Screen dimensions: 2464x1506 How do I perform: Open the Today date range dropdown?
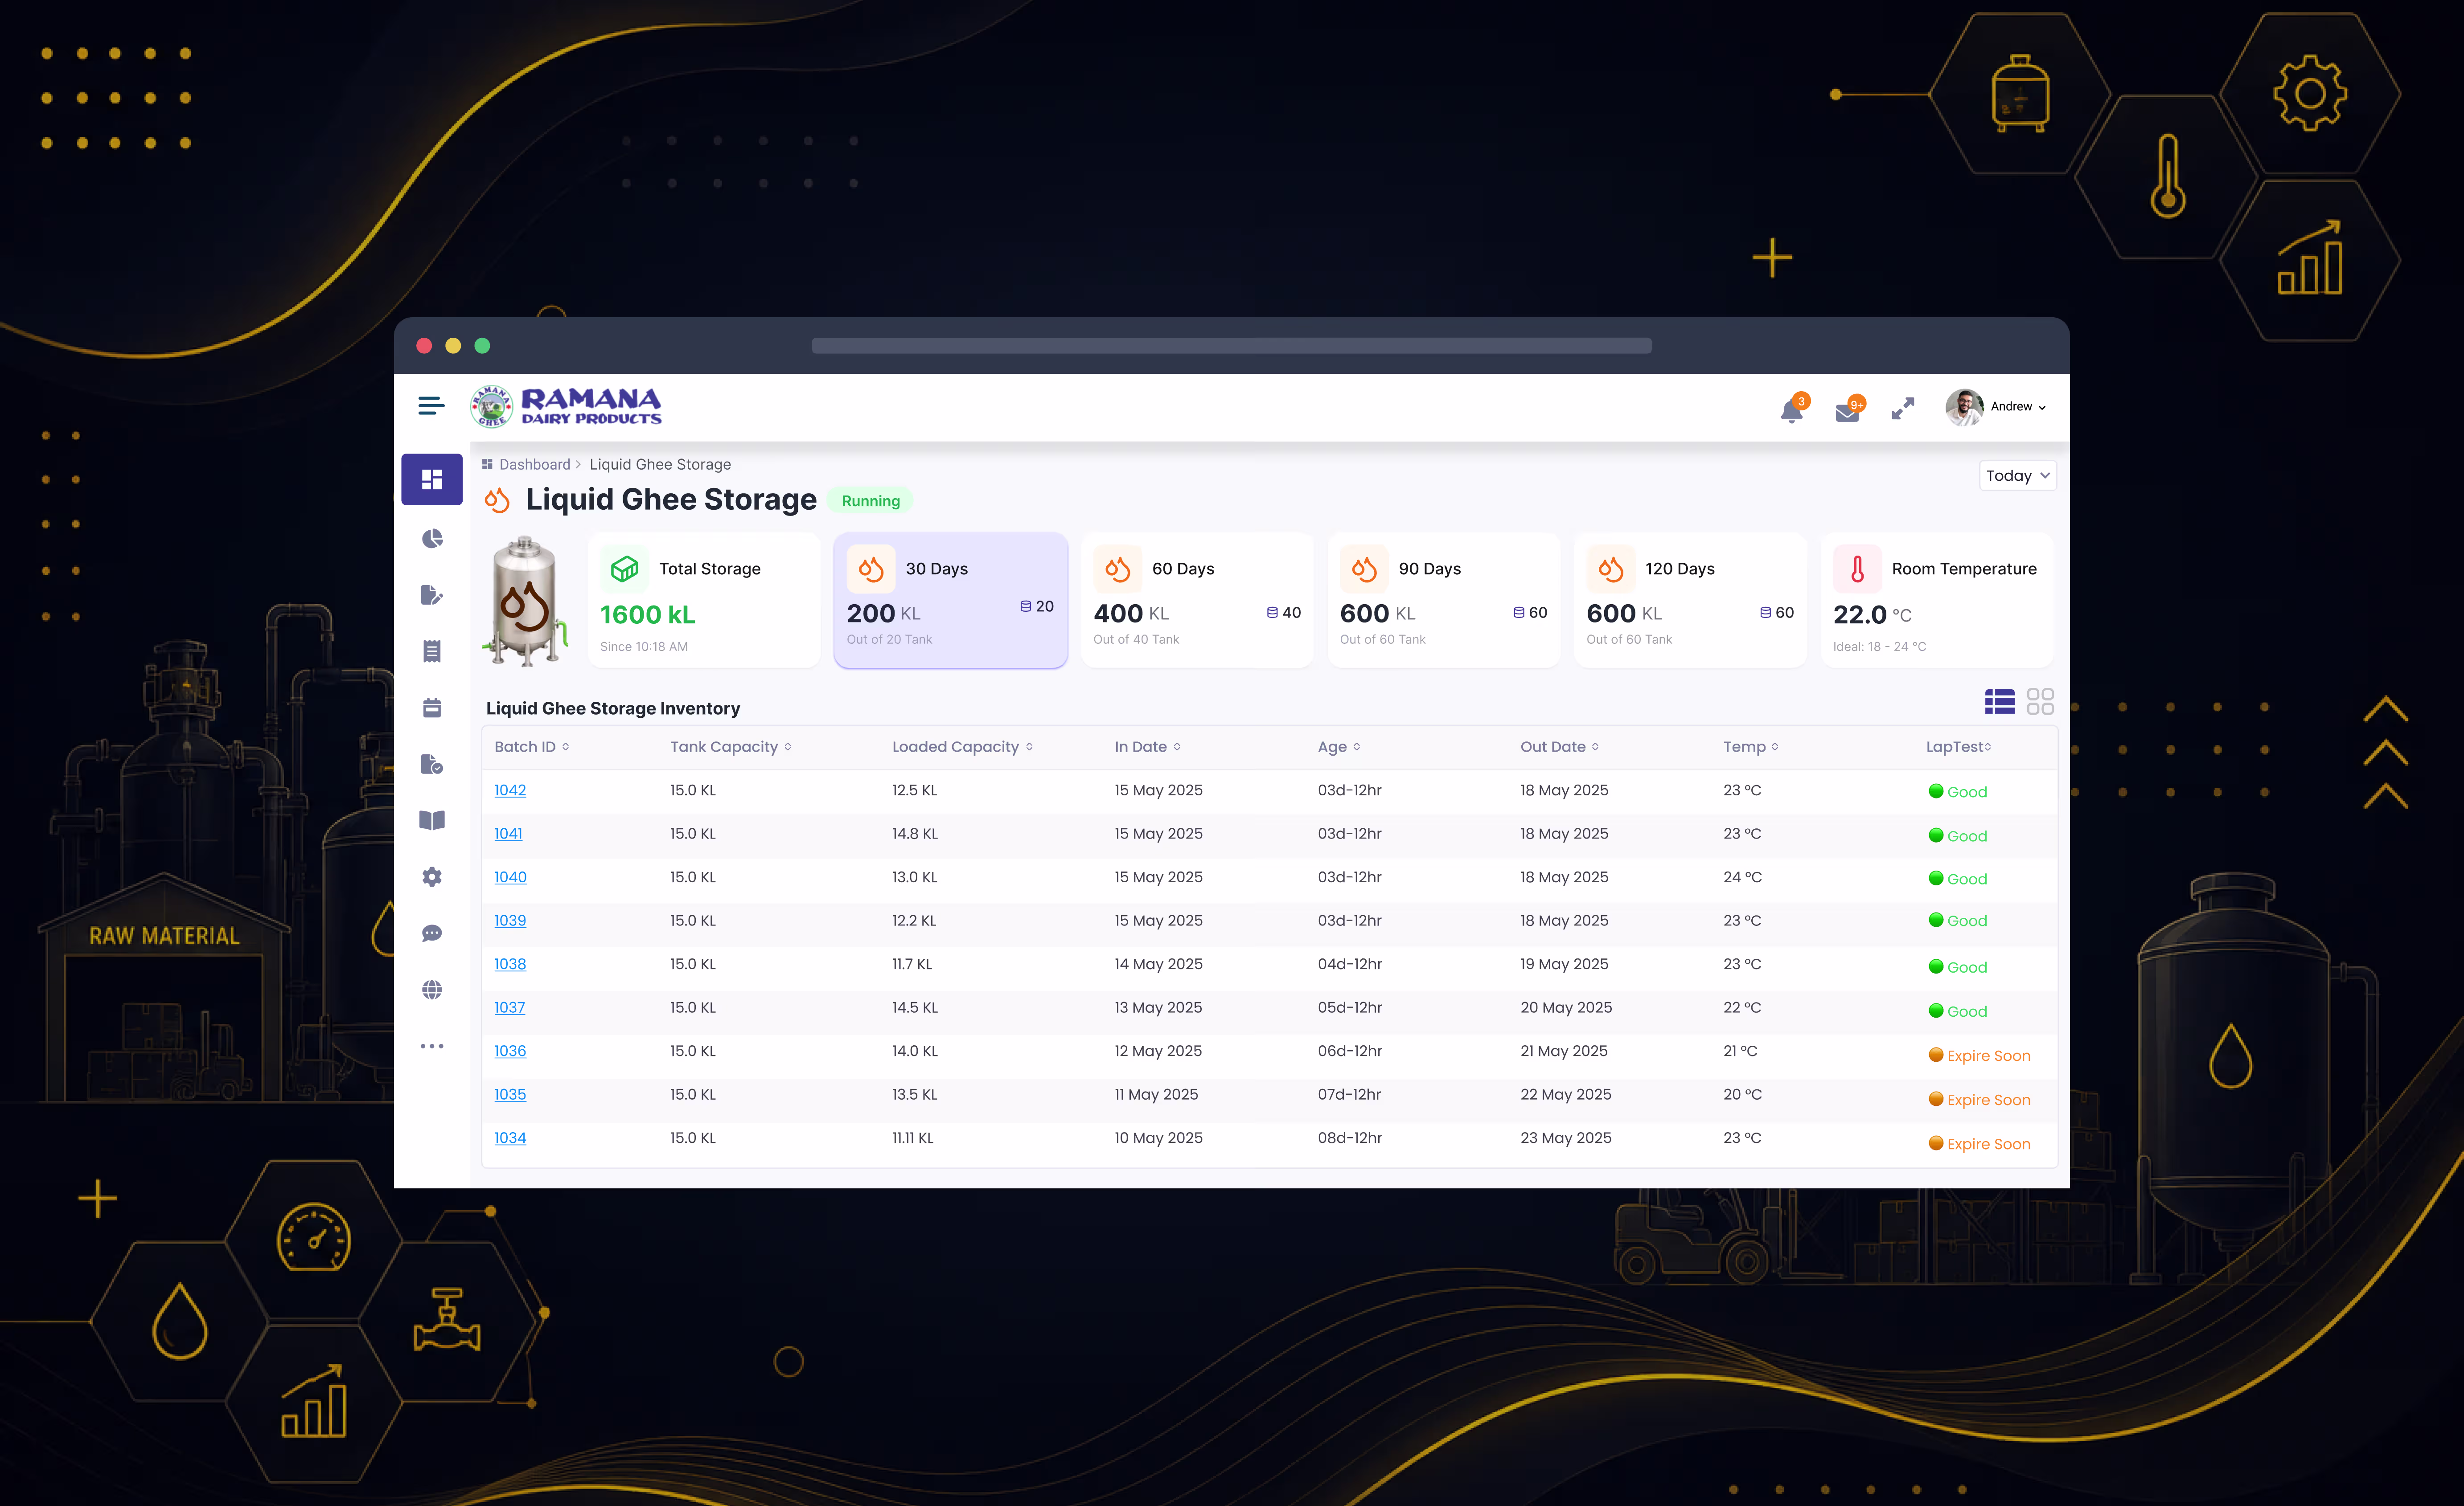coord(2017,476)
